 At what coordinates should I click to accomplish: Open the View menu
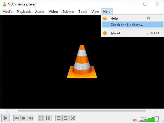pyautogui.click(x=95, y=12)
